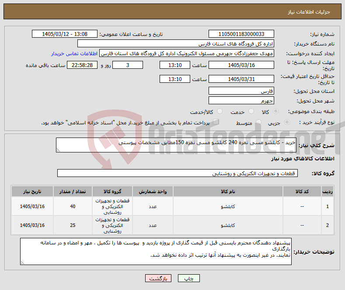Toggle the اسناد خزانه اسلامی payment checkbox
This screenshot has width=345, height=290.
[x=216, y=122]
